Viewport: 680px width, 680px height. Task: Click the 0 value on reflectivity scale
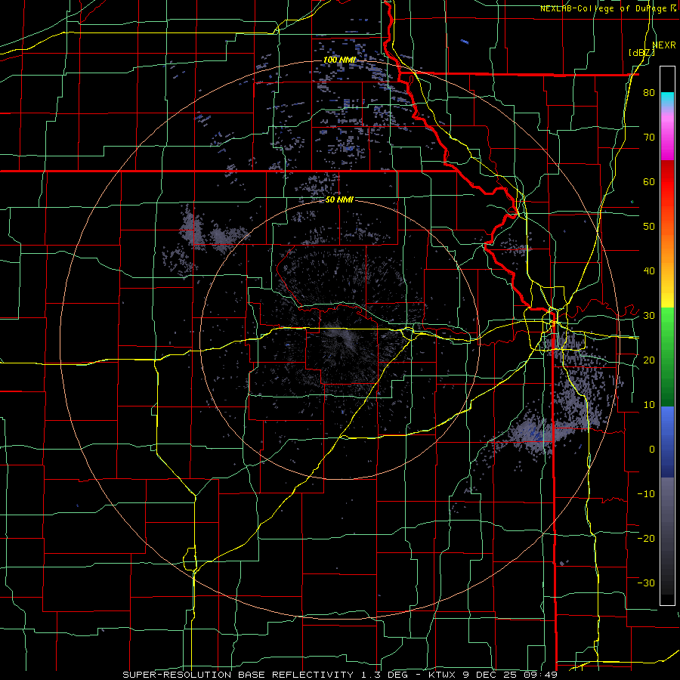(652, 450)
